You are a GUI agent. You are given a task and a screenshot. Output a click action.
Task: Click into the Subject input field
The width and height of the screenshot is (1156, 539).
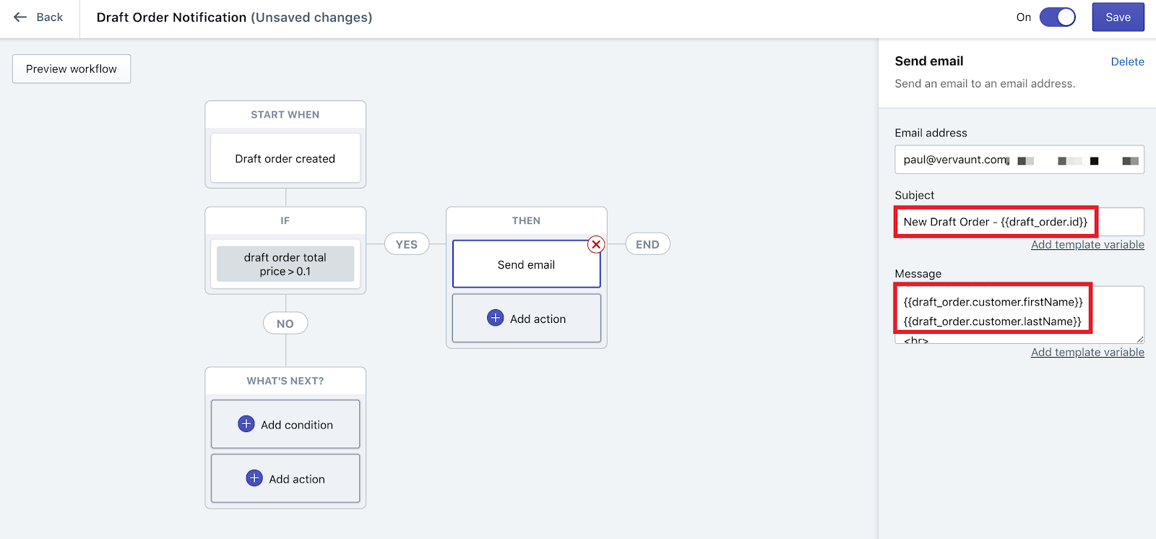[x=1019, y=222]
